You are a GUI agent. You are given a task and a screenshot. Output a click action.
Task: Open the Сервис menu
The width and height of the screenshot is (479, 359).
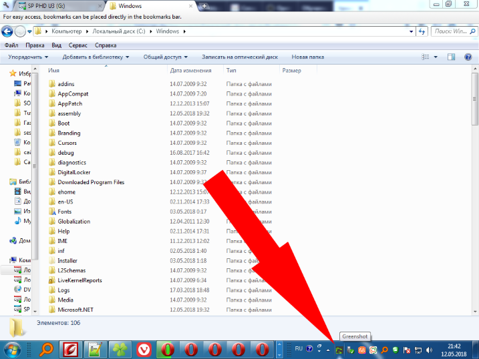point(77,45)
